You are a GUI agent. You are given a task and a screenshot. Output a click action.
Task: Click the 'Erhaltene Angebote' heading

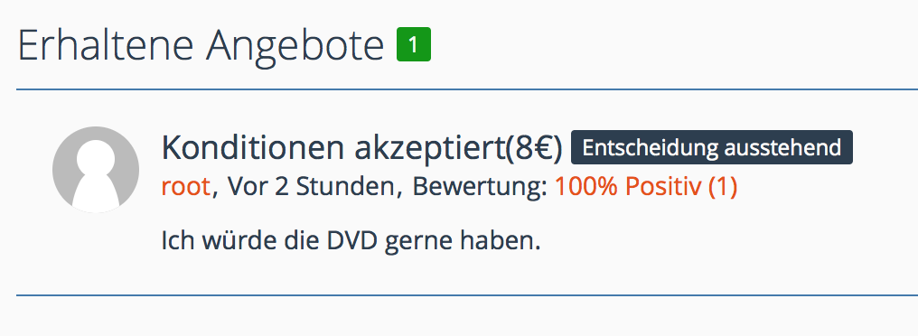pos(201,45)
